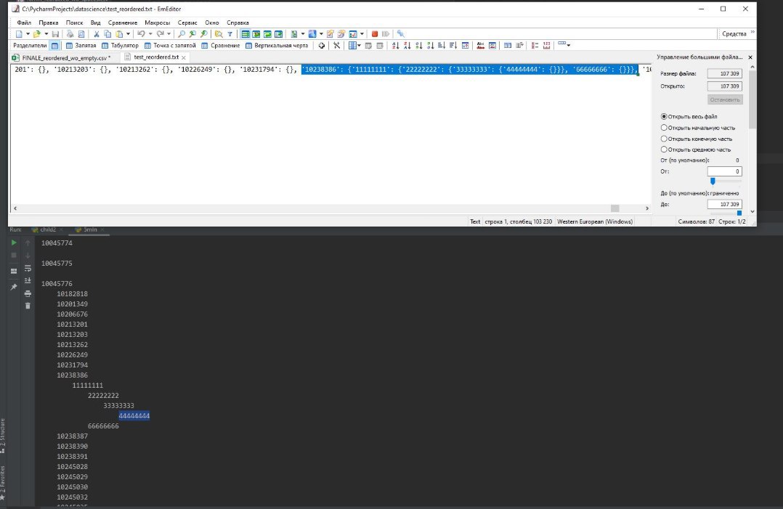Open the Файл menu

(x=24, y=23)
